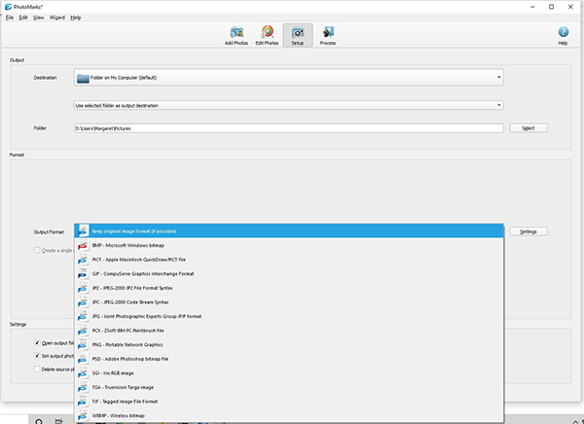Screen dimensions: 584x424
Task: Choose TIF - Tagged Image File Format
Action: point(289,402)
